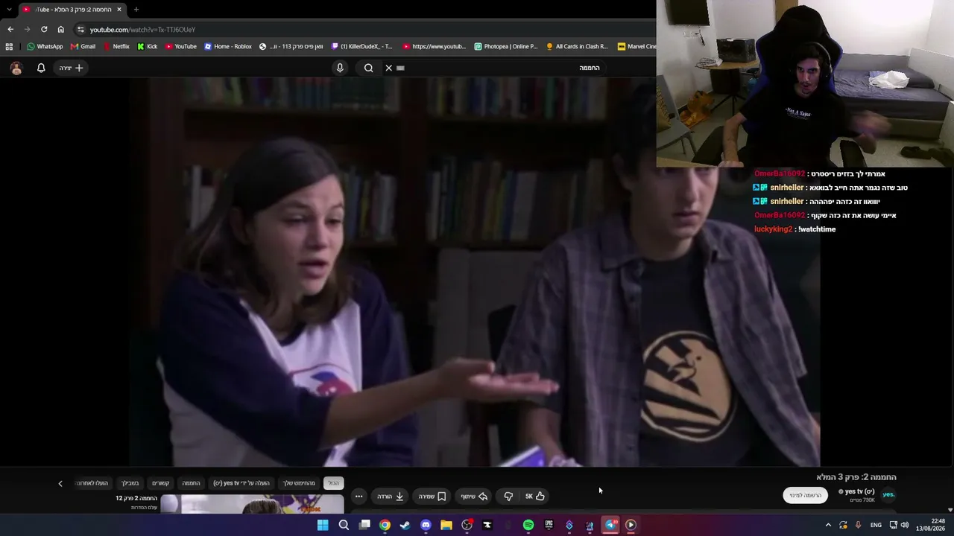The width and height of the screenshot is (954, 536).
Task: Dislike the video
Action: [508, 497]
